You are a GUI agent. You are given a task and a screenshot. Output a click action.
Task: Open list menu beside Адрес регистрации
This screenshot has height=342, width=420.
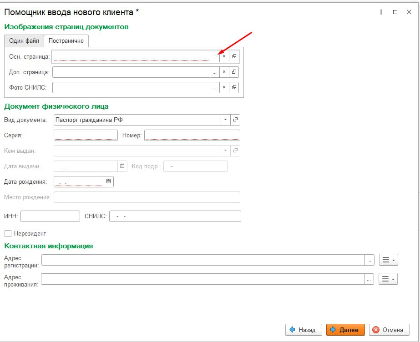tap(388, 260)
